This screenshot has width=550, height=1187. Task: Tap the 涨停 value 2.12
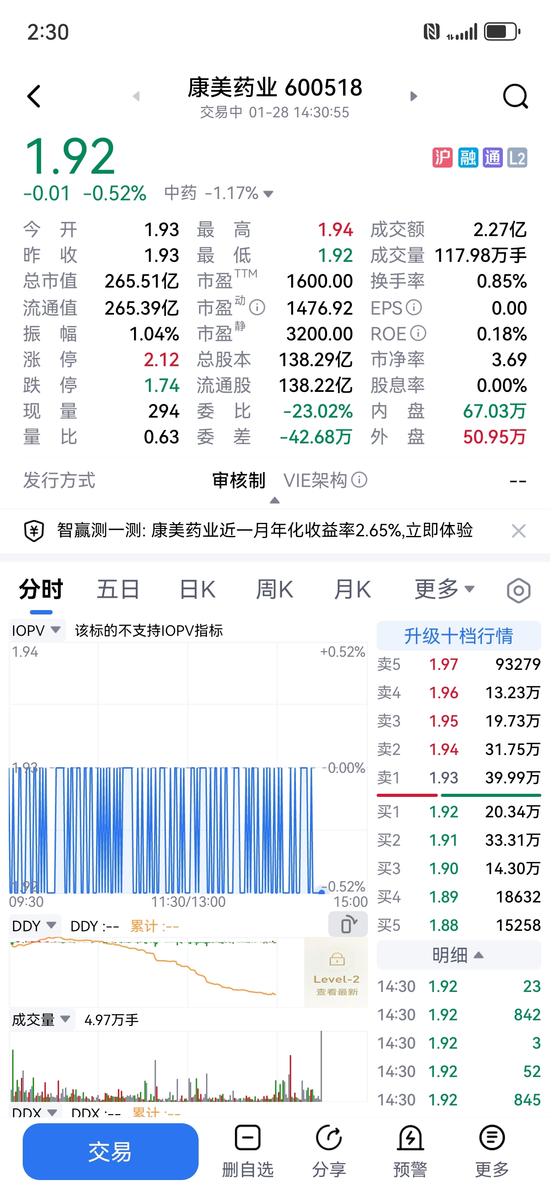[x=162, y=360]
